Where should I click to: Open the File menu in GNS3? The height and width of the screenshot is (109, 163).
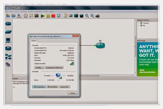(7, 11)
